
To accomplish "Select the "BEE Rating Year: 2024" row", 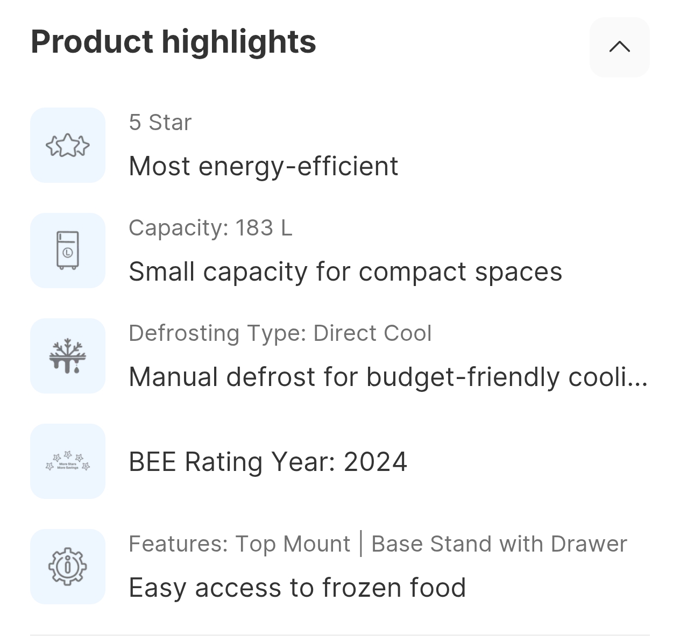I will (x=268, y=462).
